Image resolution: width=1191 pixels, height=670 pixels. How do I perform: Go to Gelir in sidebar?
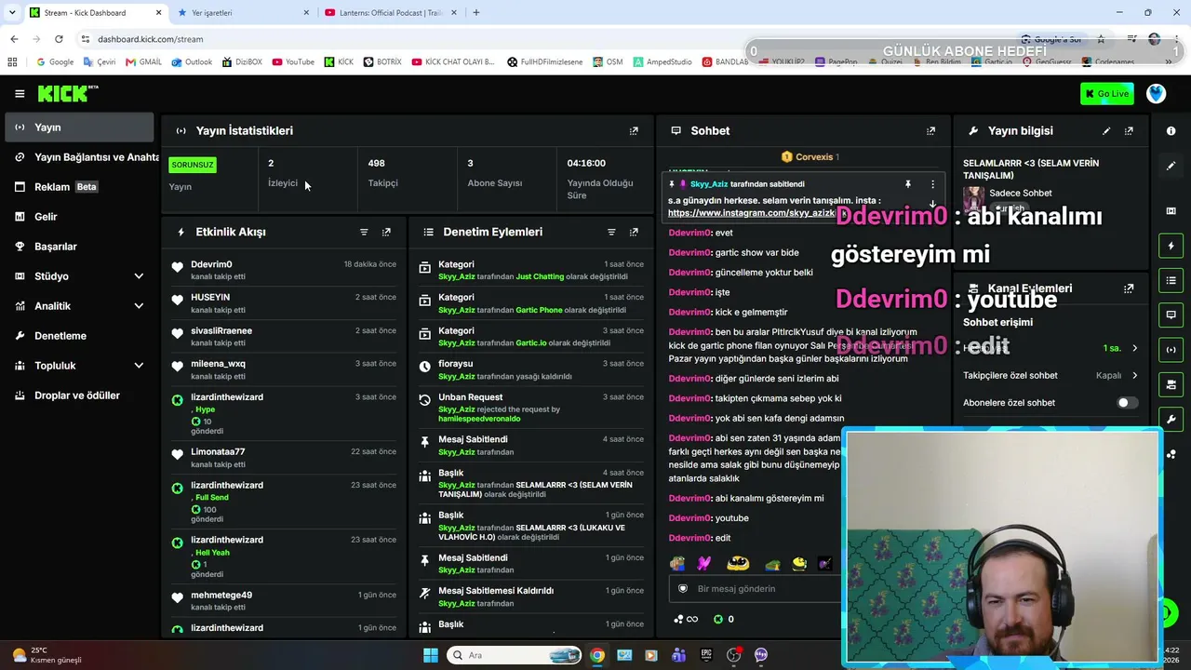tap(79, 217)
